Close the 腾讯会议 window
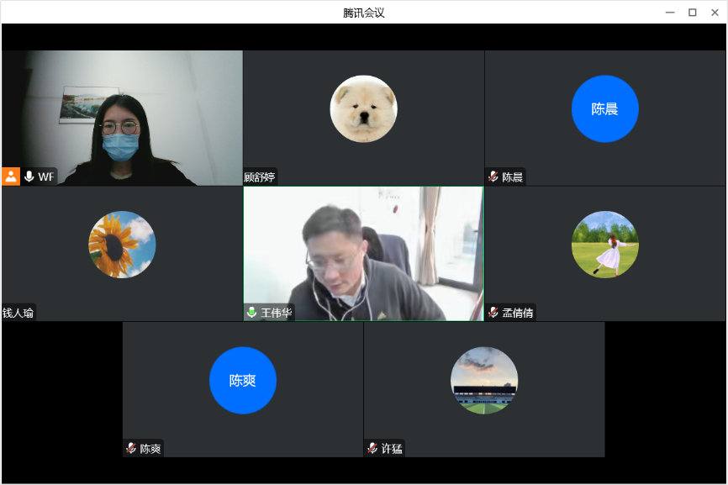728x485 pixels. pos(715,13)
